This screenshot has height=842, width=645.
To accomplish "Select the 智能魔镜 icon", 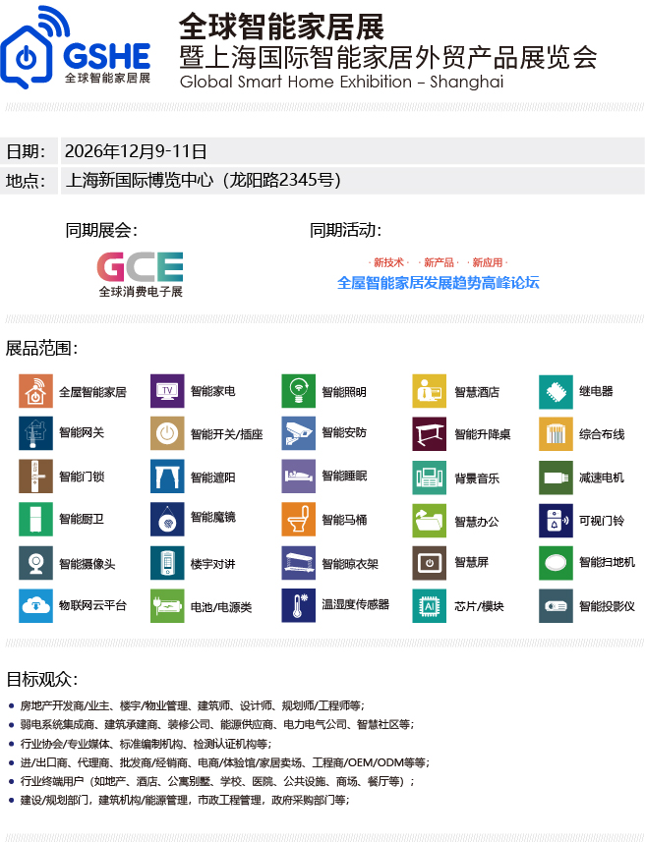I will click(167, 520).
